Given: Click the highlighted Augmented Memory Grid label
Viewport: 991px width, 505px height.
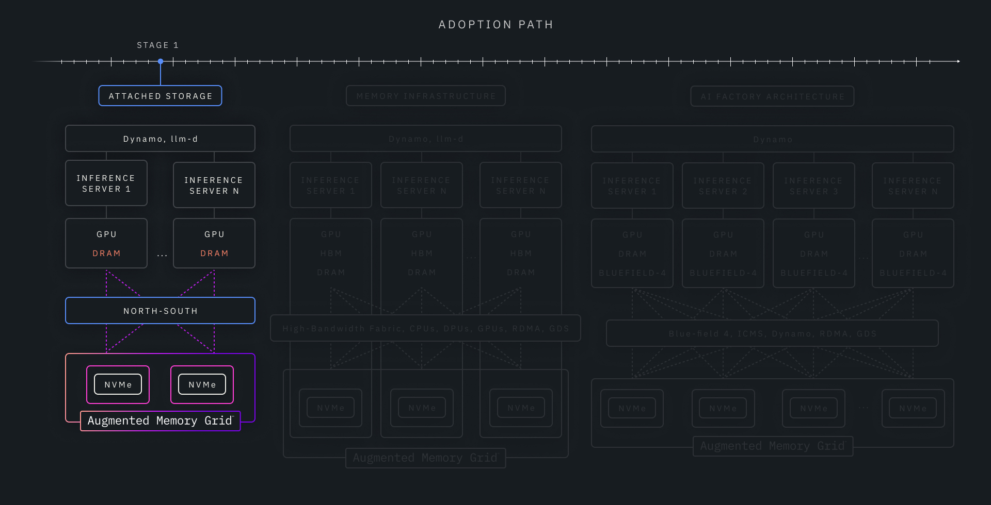Looking at the screenshot, I should coord(160,421).
